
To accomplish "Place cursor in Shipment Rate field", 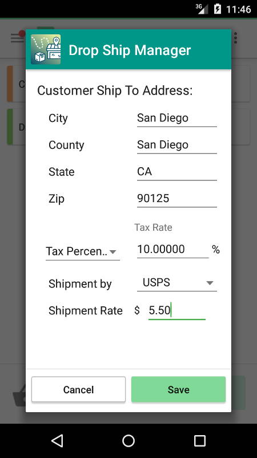I will 177,311.
